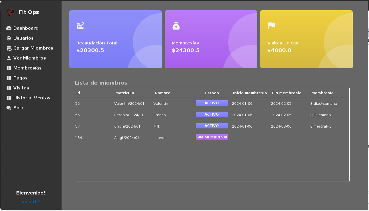The width and height of the screenshot is (369, 211).
Task: Click the Id column header
Action: click(x=78, y=93)
